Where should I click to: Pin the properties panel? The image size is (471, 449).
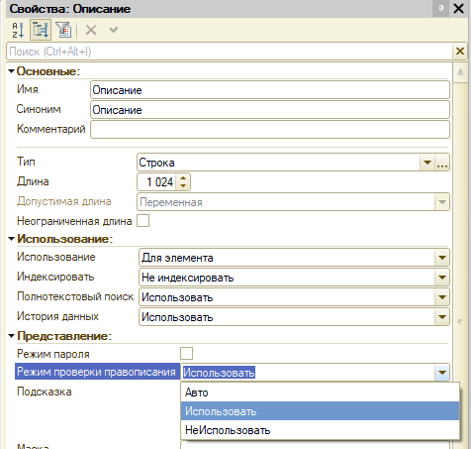[441, 8]
